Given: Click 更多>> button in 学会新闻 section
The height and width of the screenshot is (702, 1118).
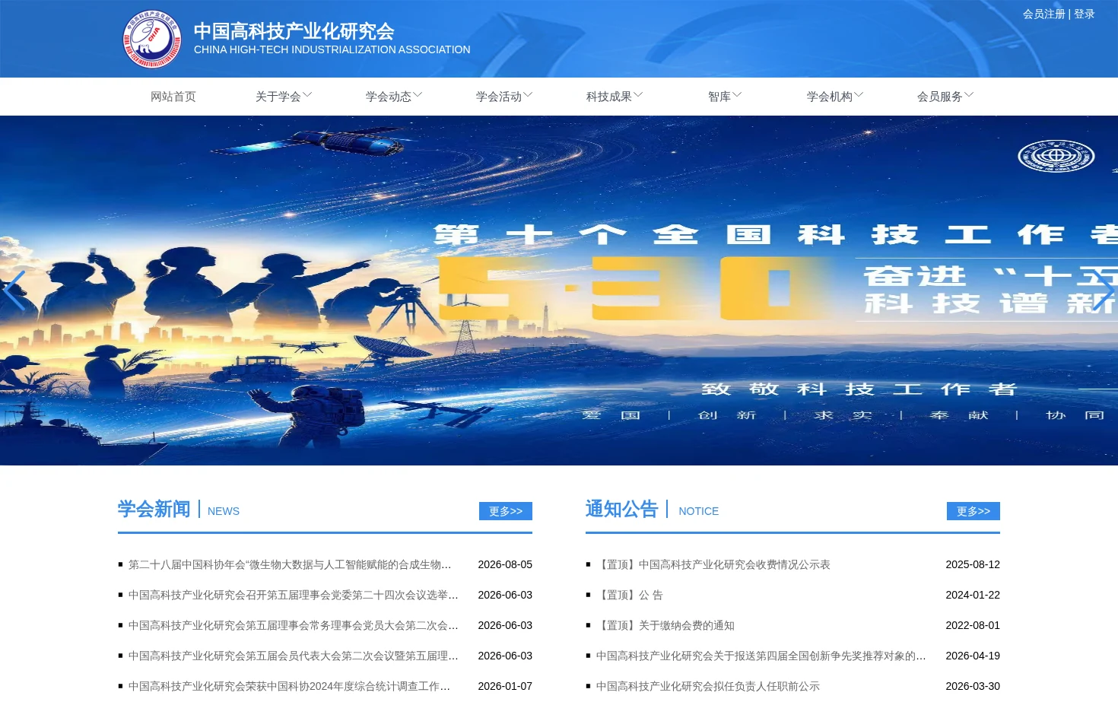Looking at the screenshot, I should [506, 511].
